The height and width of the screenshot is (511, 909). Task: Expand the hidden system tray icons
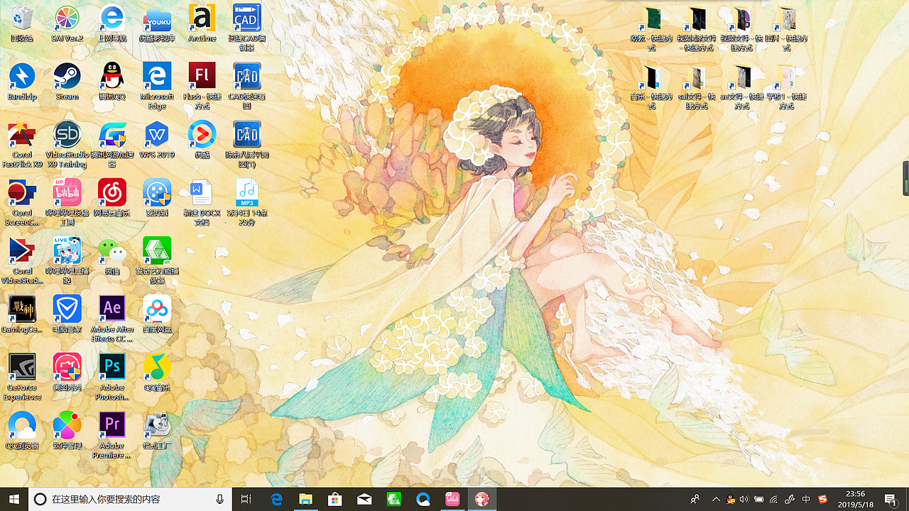point(716,499)
